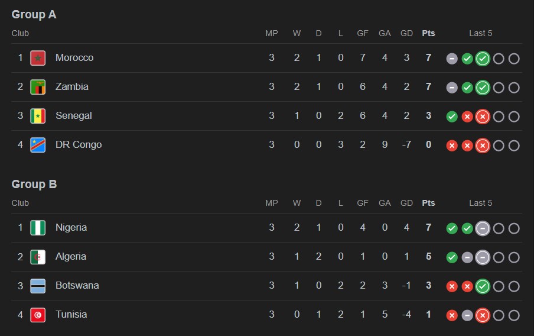Click the Tunisia flag icon
The image size is (534, 336).
click(x=38, y=315)
